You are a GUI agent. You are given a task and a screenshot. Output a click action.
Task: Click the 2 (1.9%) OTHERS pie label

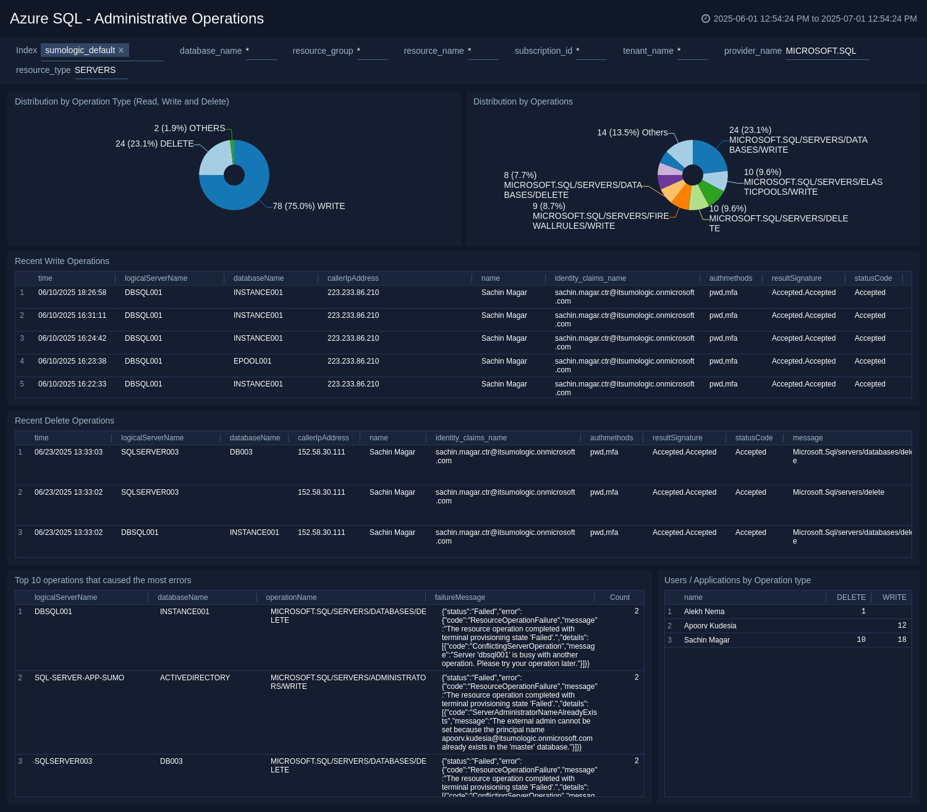tap(190, 128)
